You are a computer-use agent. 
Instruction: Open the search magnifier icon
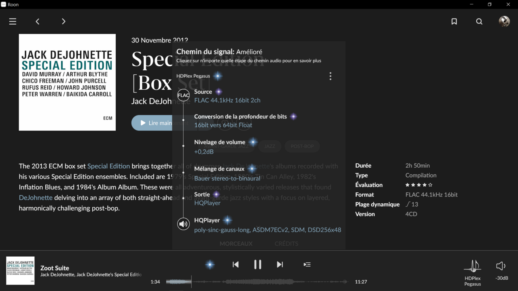(x=479, y=21)
